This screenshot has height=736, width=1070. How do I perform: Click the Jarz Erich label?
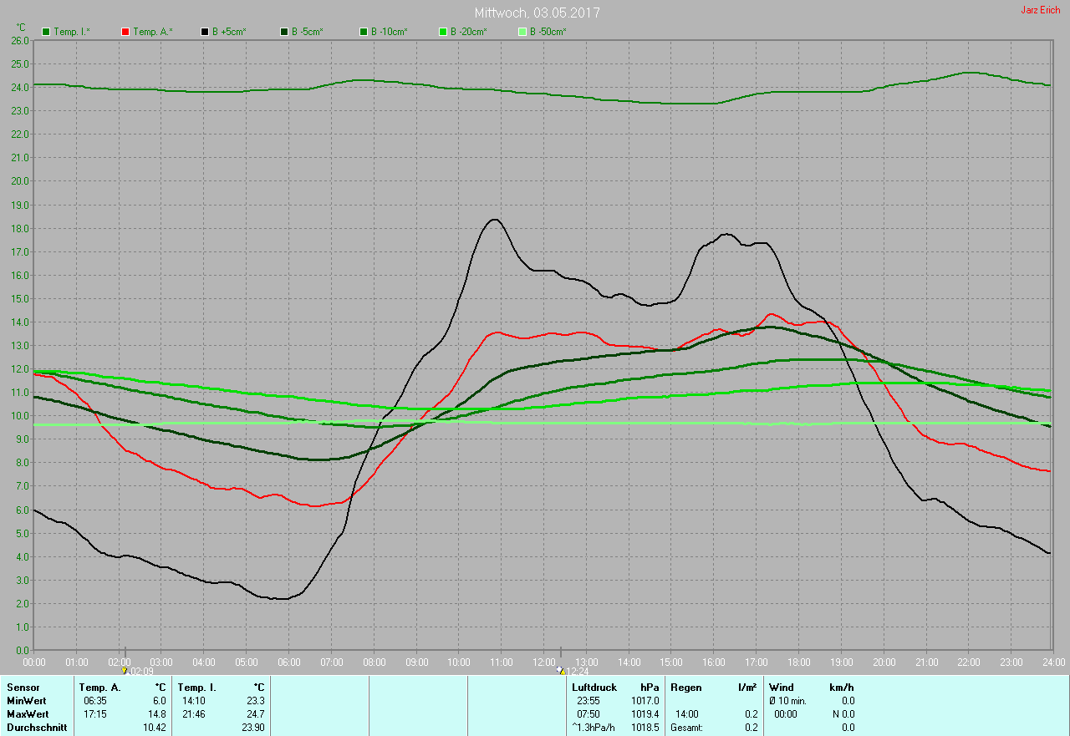(1041, 10)
